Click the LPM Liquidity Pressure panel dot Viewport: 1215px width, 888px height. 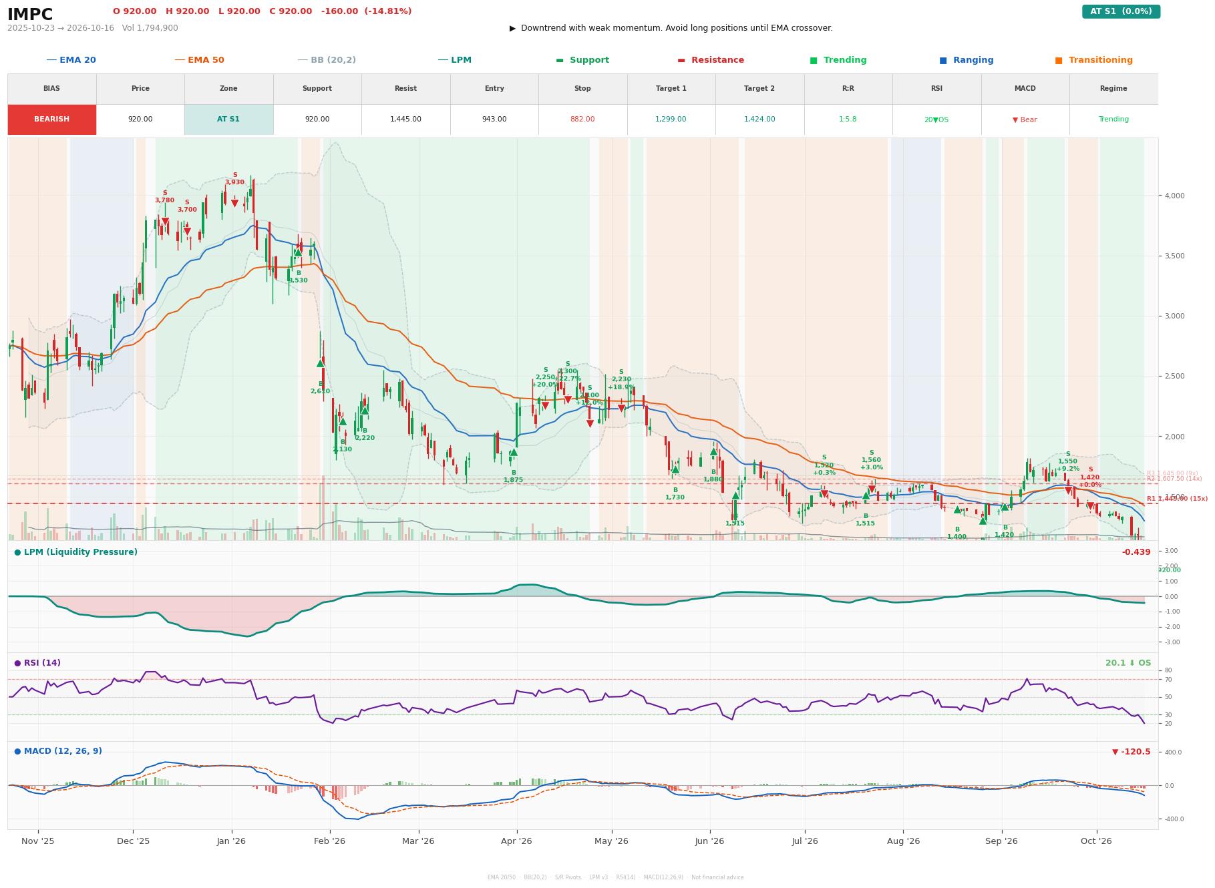click(x=17, y=552)
